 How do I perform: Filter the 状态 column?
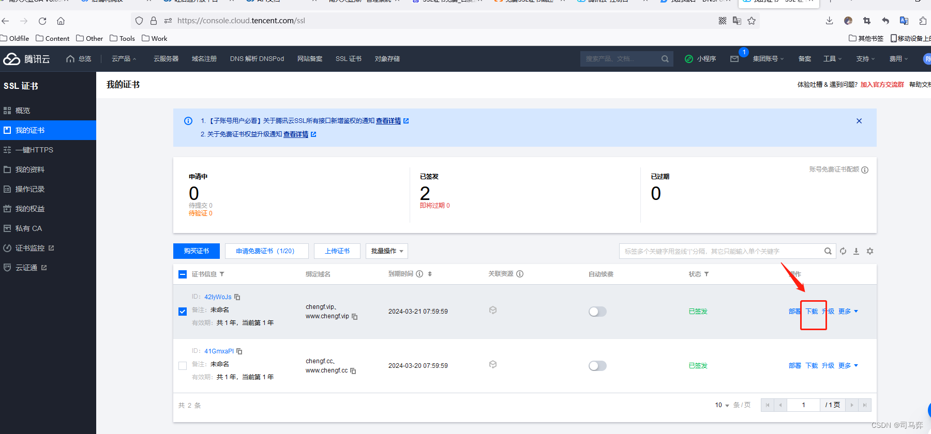707,274
